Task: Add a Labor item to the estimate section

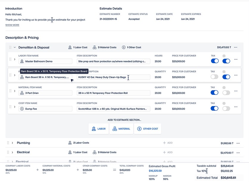Action: (x=99, y=129)
